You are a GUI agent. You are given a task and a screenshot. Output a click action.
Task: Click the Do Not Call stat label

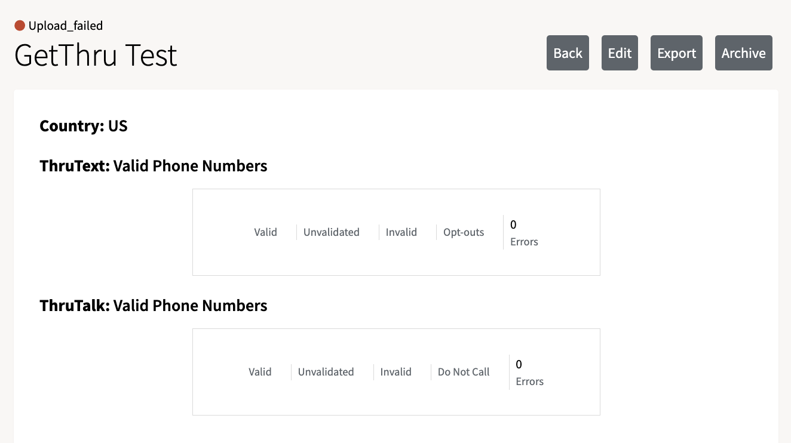(464, 372)
